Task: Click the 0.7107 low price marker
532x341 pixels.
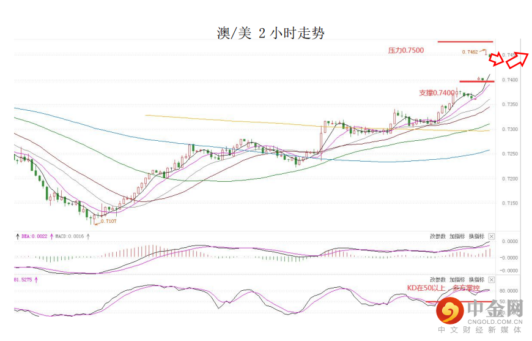Action: [x=109, y=221]
